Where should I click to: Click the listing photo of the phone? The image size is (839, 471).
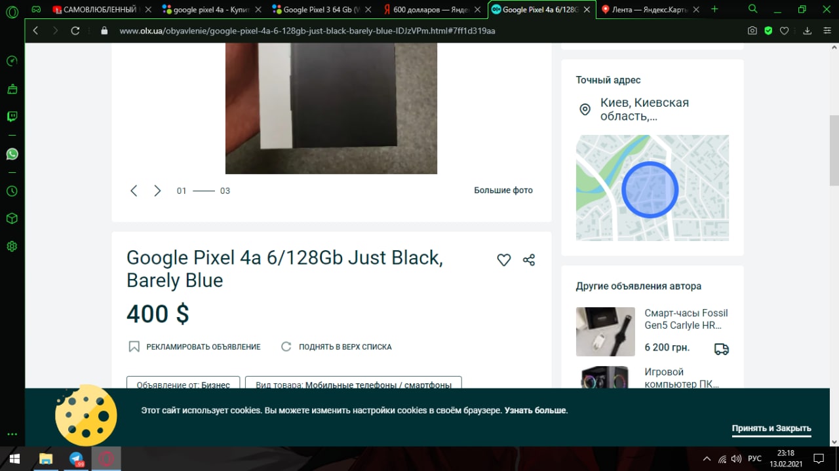point(331,108)
